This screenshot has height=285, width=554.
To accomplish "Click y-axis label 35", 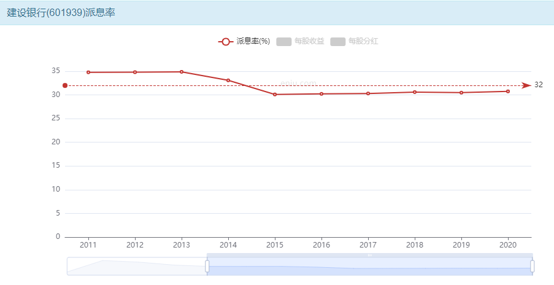I will [56, 71].
